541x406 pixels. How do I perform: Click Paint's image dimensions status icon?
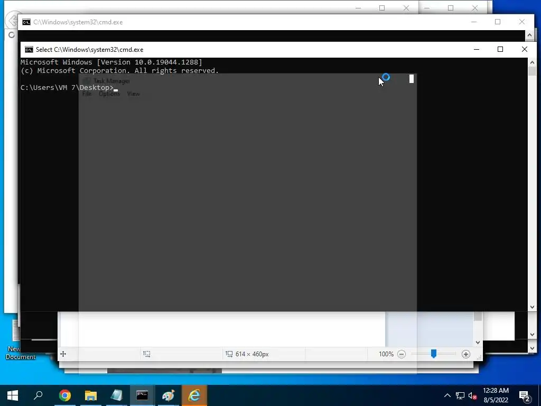[229, 354]
